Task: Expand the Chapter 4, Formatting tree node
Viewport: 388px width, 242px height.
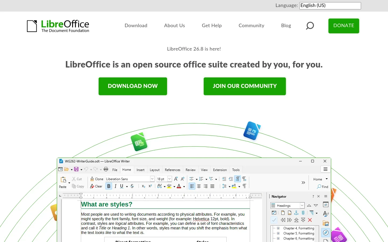Action: tap(278, 228)
